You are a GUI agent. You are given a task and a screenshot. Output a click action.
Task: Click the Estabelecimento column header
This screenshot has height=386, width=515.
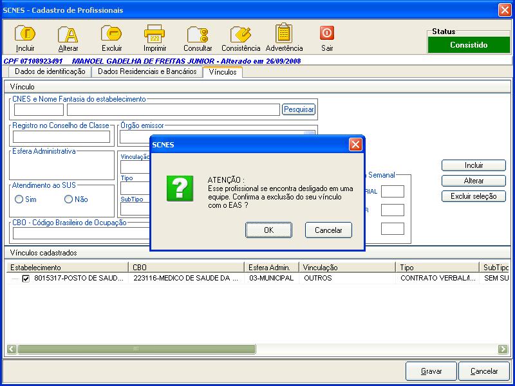tap(68, 268)
